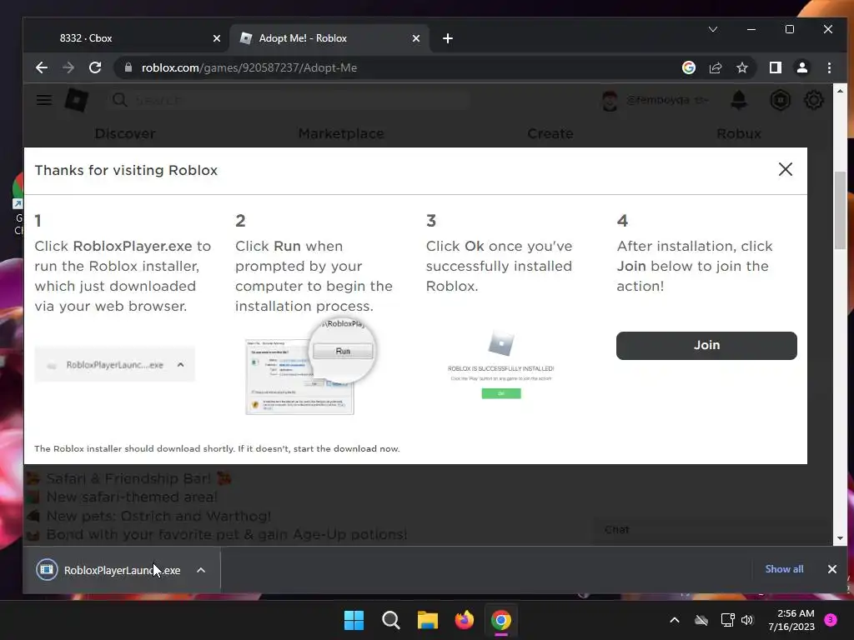Open the clock and calendar
The image size is (854, 640).
pyautogui.click(x=791, y=620)
